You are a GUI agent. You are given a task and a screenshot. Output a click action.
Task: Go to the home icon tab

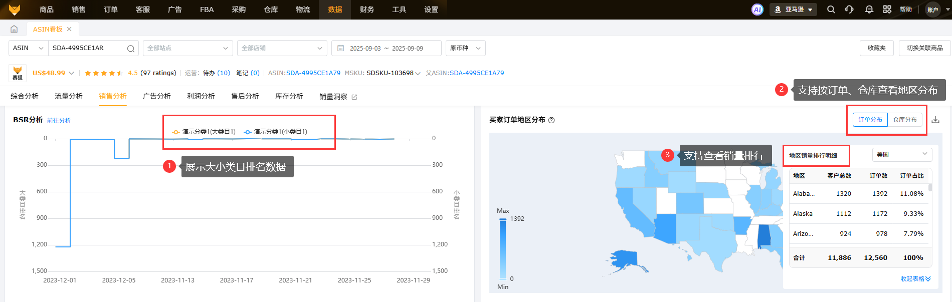(x=14, y=29)
